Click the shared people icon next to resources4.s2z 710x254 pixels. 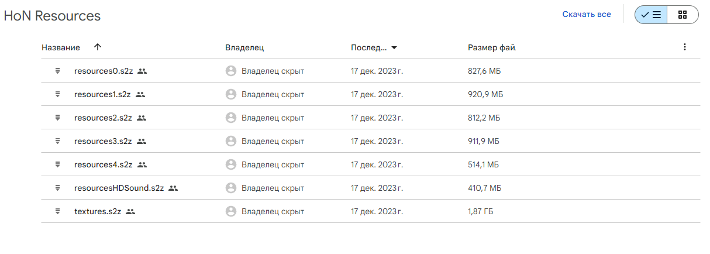tap(142, 164)
